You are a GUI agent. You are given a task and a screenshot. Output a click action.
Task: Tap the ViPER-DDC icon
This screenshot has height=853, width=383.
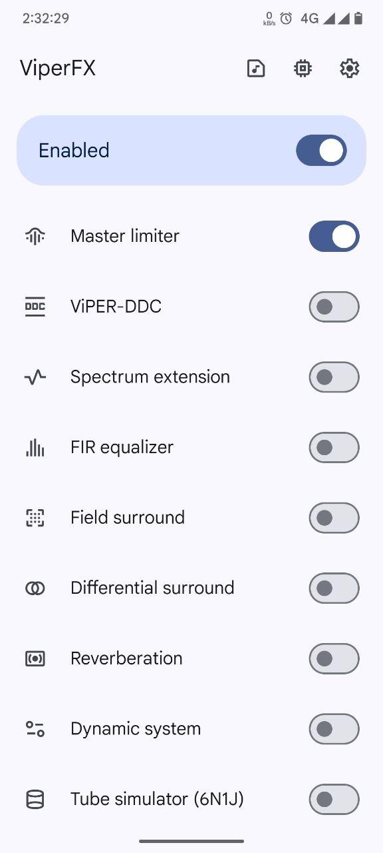35,307
